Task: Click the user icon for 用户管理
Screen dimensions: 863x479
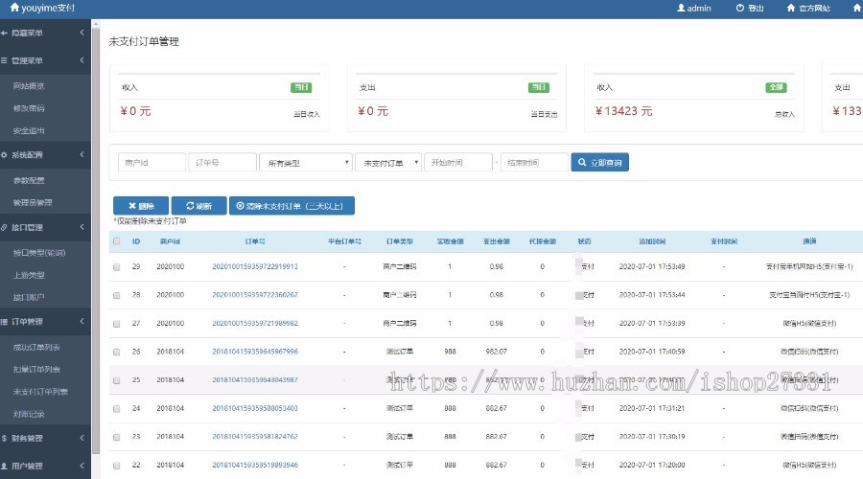Action: pos(5,467)
